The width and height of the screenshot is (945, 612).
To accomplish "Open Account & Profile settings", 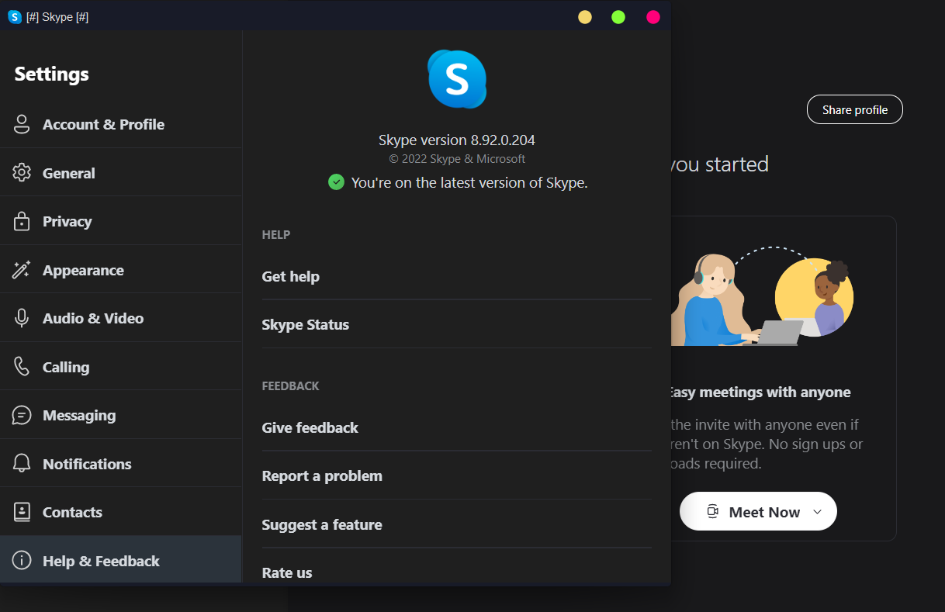I will coord(121,124).
